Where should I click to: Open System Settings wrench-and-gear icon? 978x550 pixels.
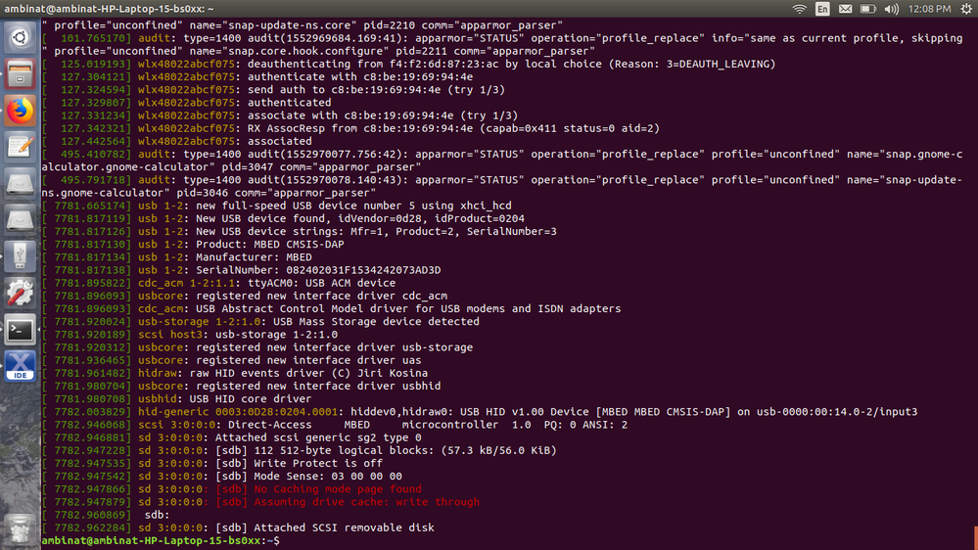click(x=20, y=293)
